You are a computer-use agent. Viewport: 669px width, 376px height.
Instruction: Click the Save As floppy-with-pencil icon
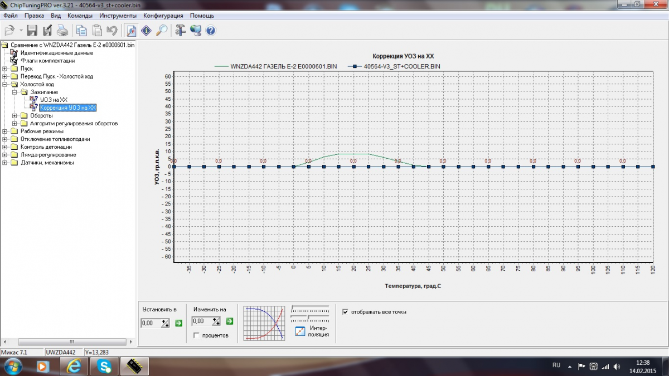(x=47, y=31)
